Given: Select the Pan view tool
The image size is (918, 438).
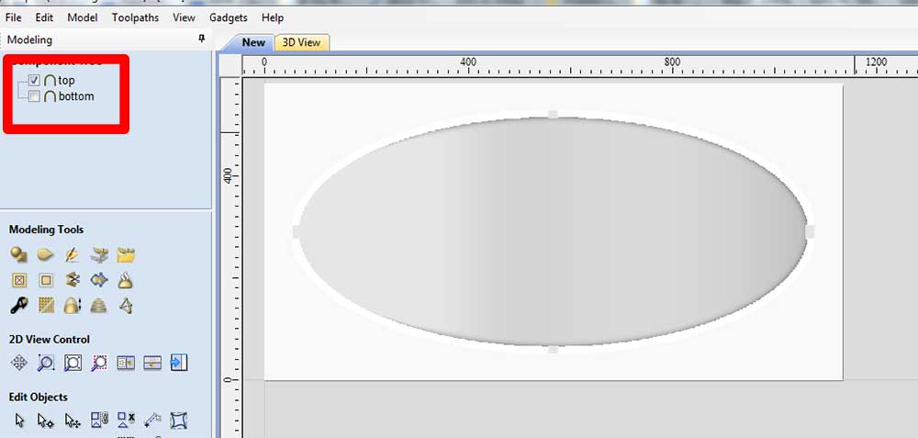Looking at the screenshot, I should (x=18, y=363).
